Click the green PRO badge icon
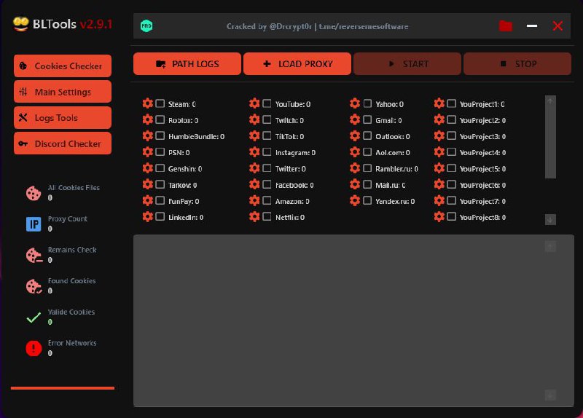Screen dimensions: 583x418 (x=146, y=26)
